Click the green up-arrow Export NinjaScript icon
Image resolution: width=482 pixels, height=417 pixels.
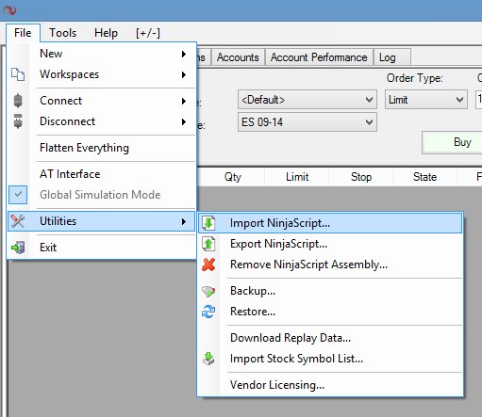point(208,244)
